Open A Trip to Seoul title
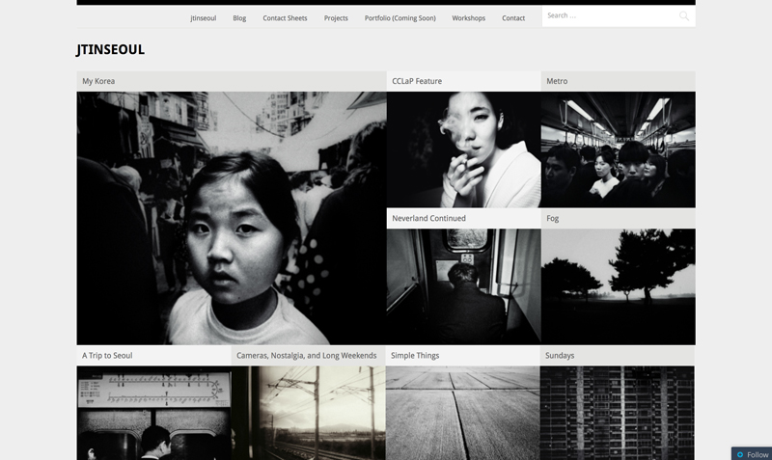 (107, 355)
